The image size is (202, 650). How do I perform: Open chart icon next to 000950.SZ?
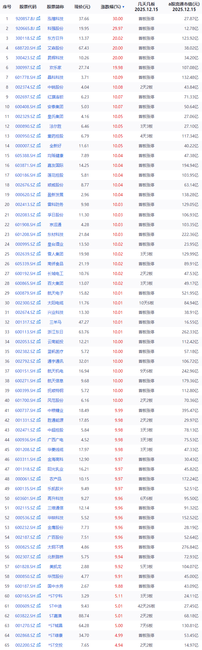(38, 136)
